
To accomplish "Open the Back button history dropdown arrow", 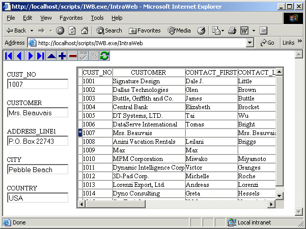I will click(x=32, y=31).
